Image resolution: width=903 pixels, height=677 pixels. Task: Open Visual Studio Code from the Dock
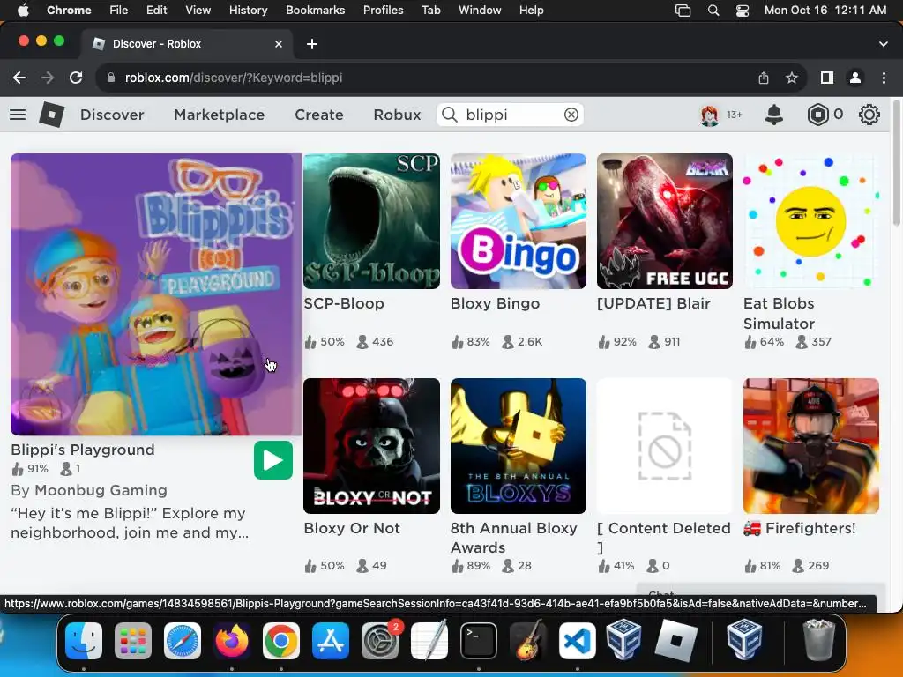578,640
